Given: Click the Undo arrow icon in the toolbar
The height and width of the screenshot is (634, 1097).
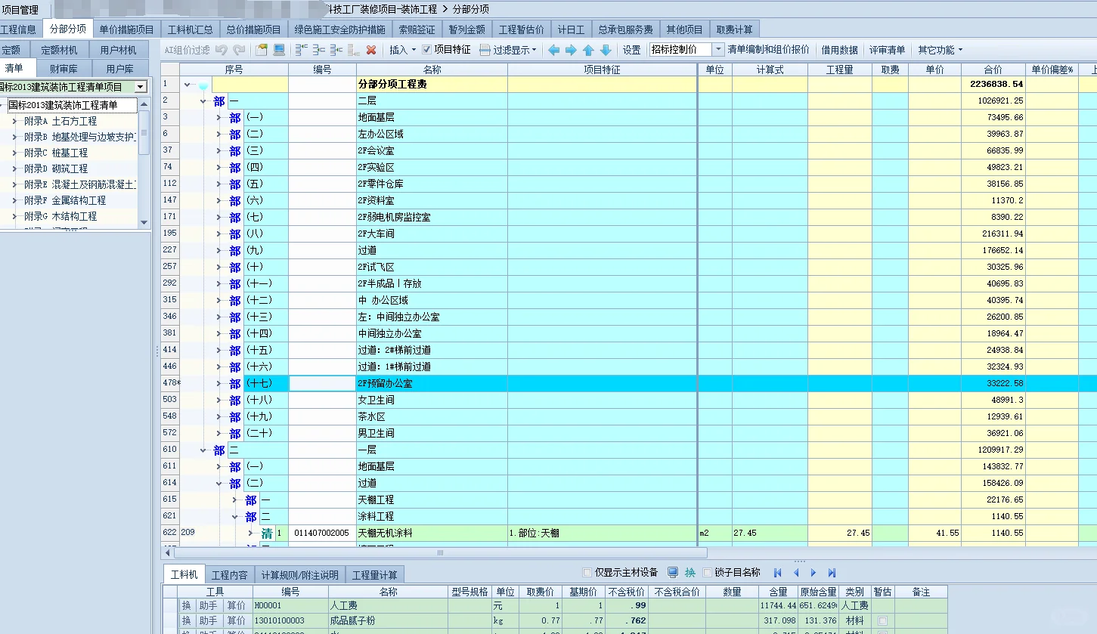Looking at the screenshot, I should click(221, 48).
